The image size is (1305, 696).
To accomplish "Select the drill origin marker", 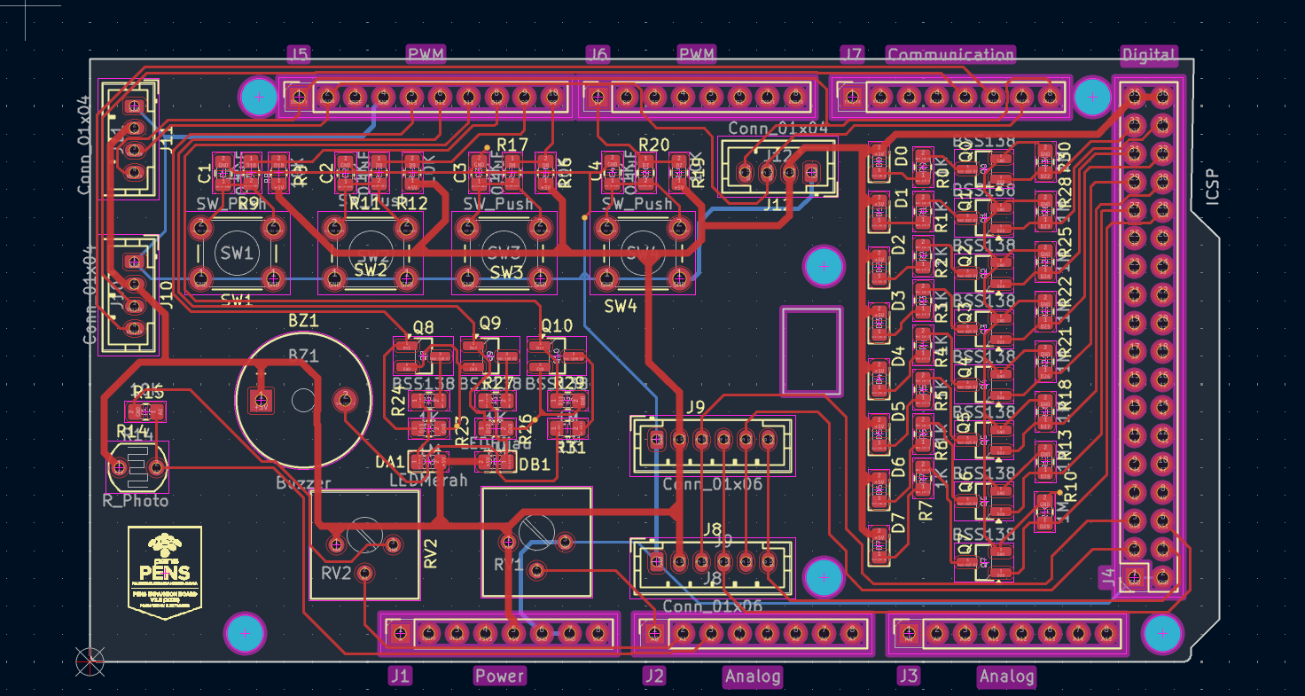I will click(90, 661).
